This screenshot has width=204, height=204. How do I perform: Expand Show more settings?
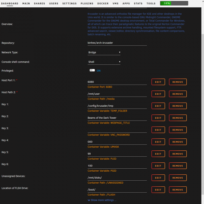click(x=102, y=200)
